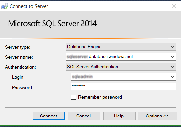
Task: Click the Authentication field label
Action: tap(20, 67)
